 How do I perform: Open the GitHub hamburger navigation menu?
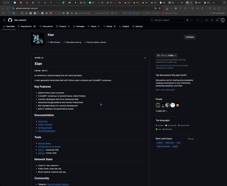point(4,20)
